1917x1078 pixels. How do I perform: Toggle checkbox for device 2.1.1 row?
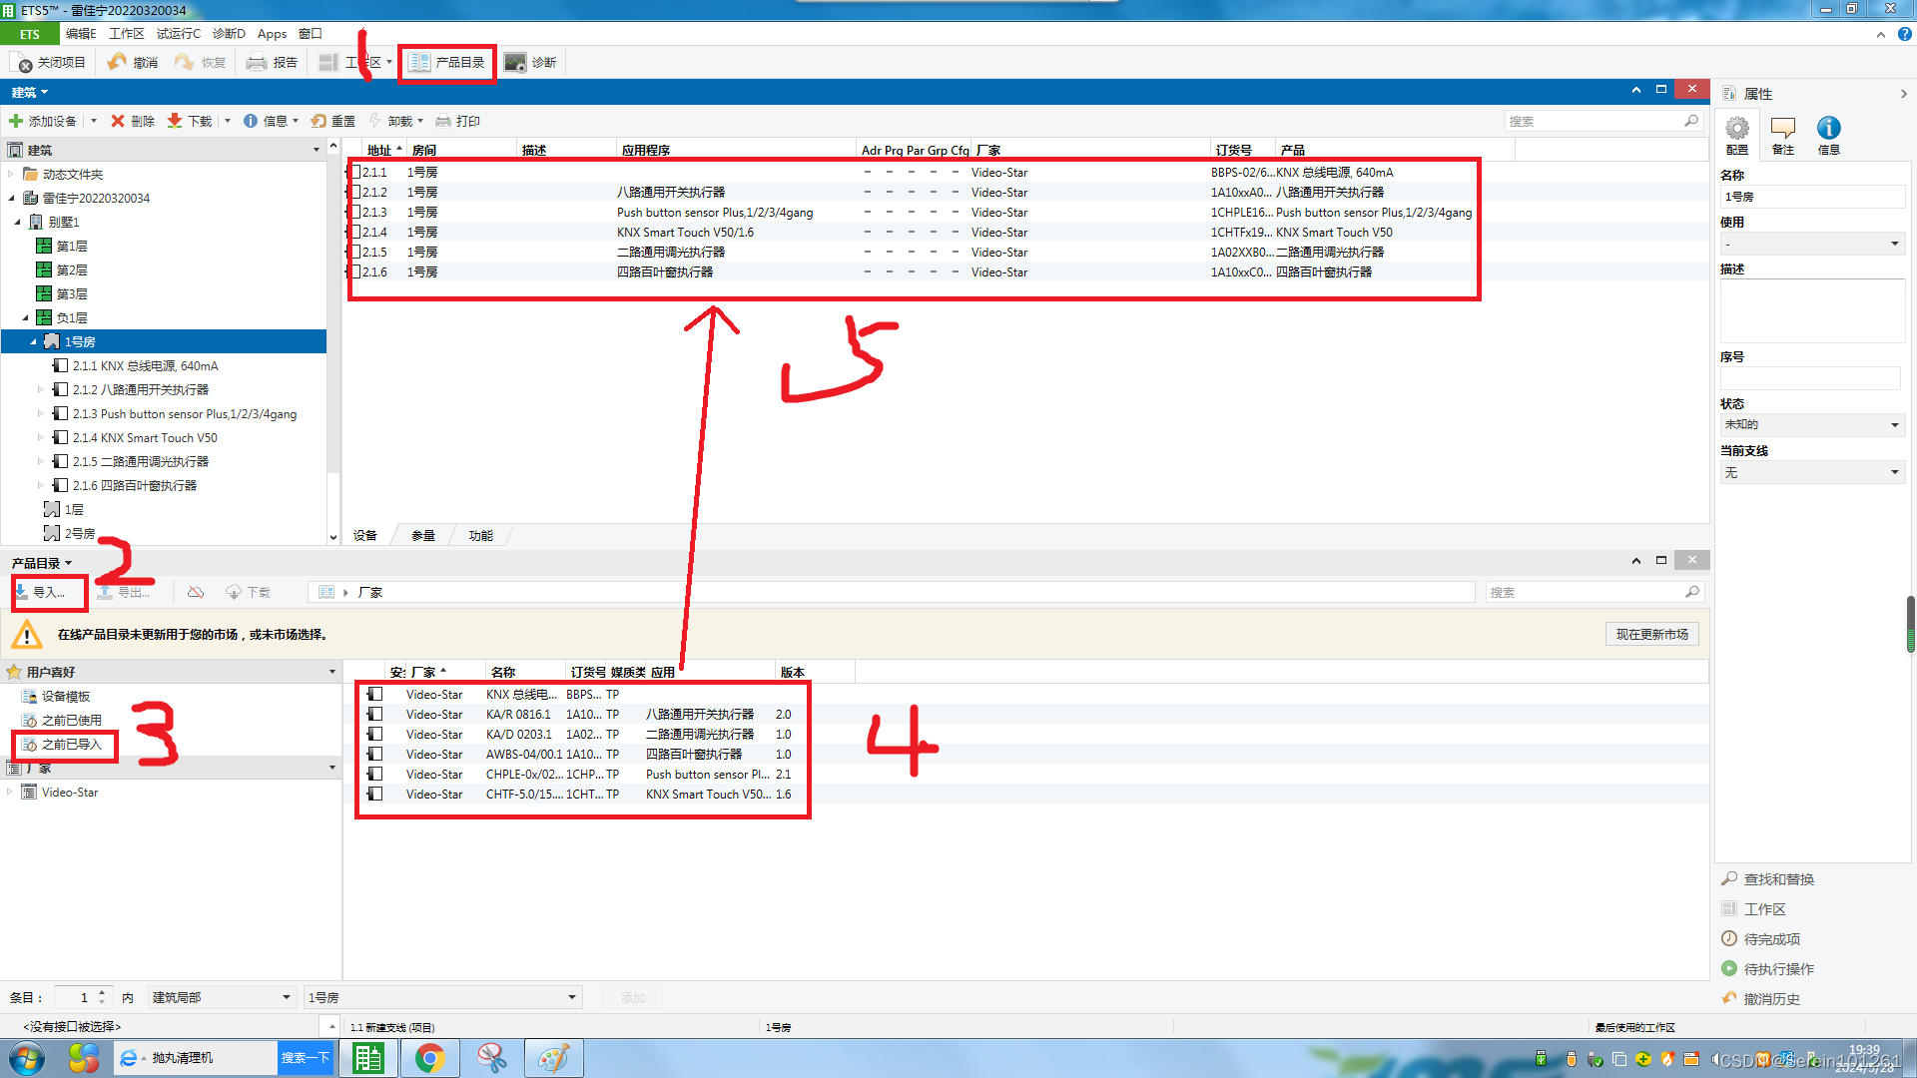(x=354, y=173)
